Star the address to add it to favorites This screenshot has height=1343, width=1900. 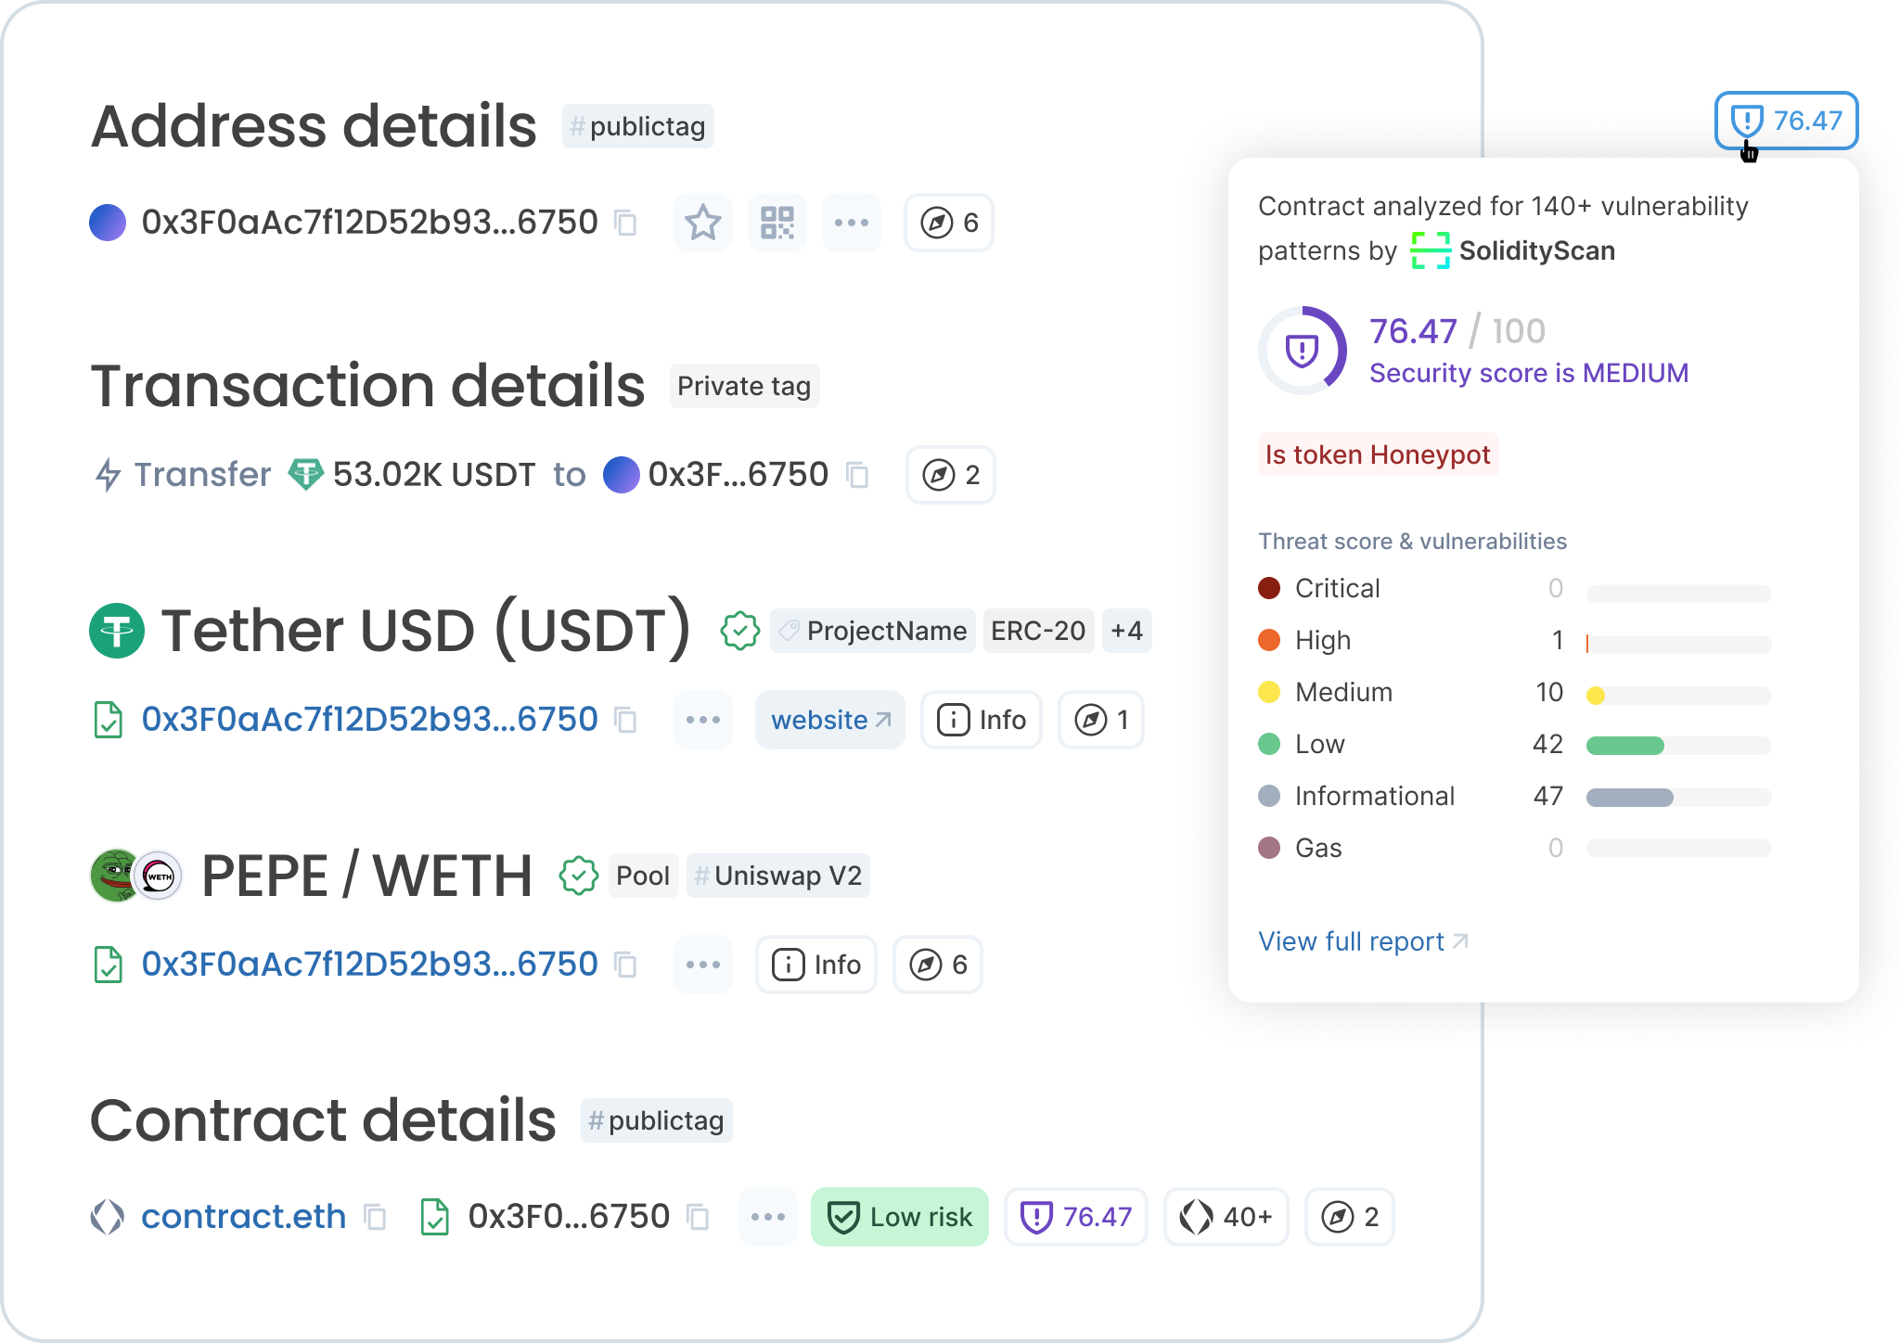coord(702,223)
